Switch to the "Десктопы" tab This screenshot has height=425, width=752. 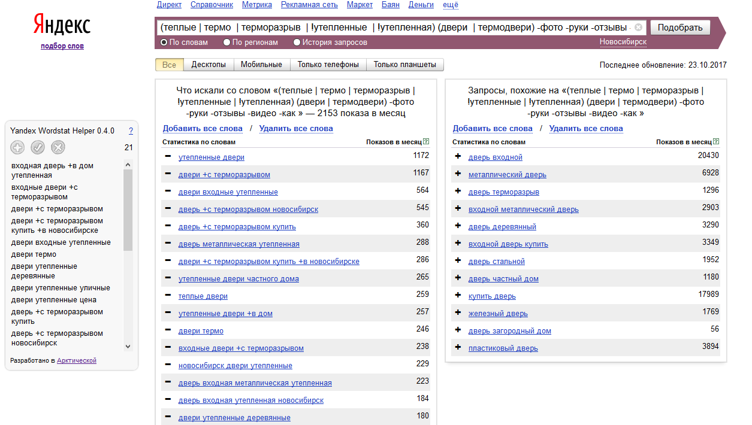click(209, 65)
